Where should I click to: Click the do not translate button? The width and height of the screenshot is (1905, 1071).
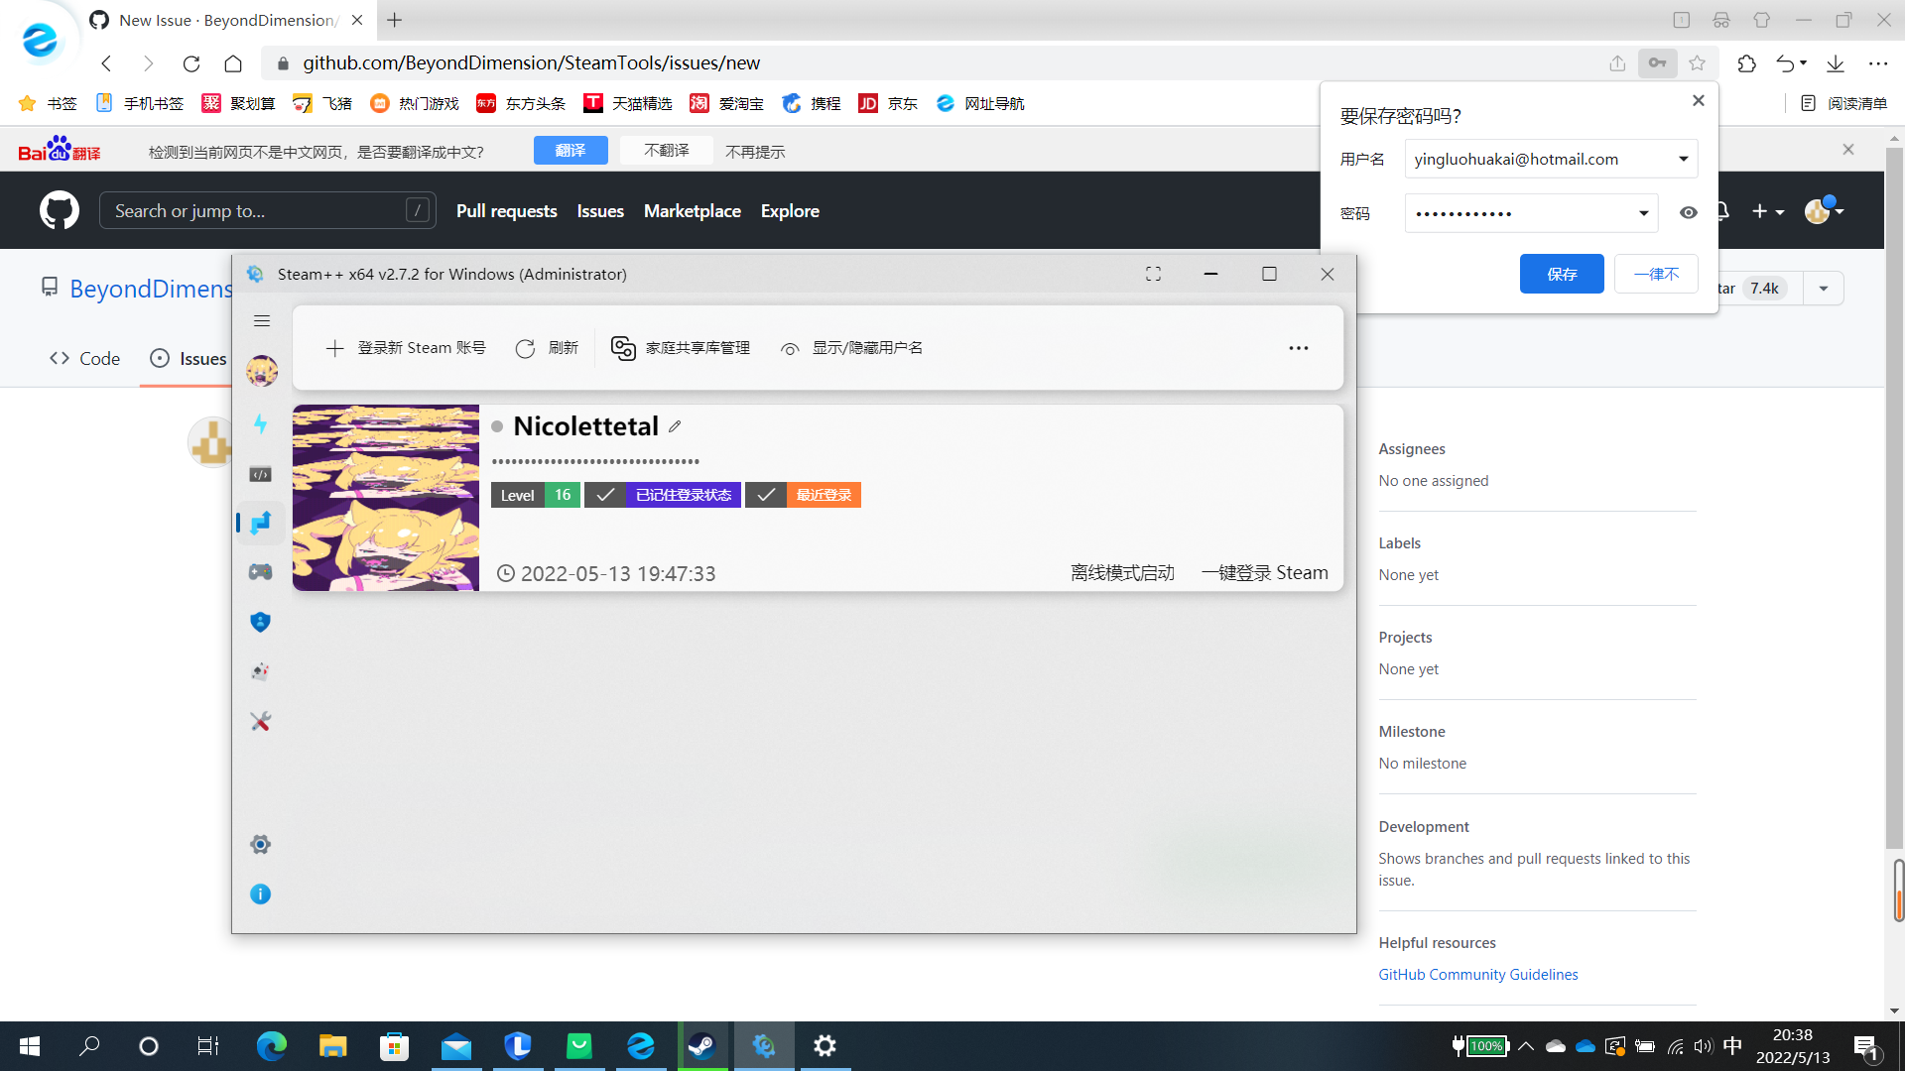(667, 151)
